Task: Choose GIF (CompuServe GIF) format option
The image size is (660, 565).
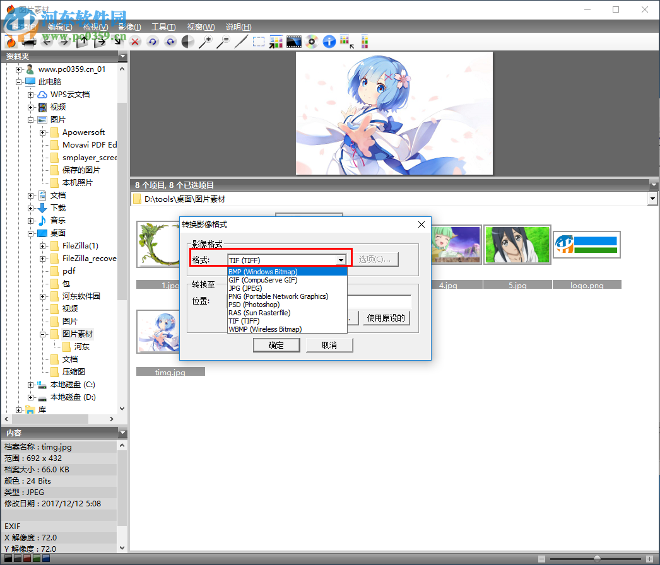Action: [x=288, y=280]
